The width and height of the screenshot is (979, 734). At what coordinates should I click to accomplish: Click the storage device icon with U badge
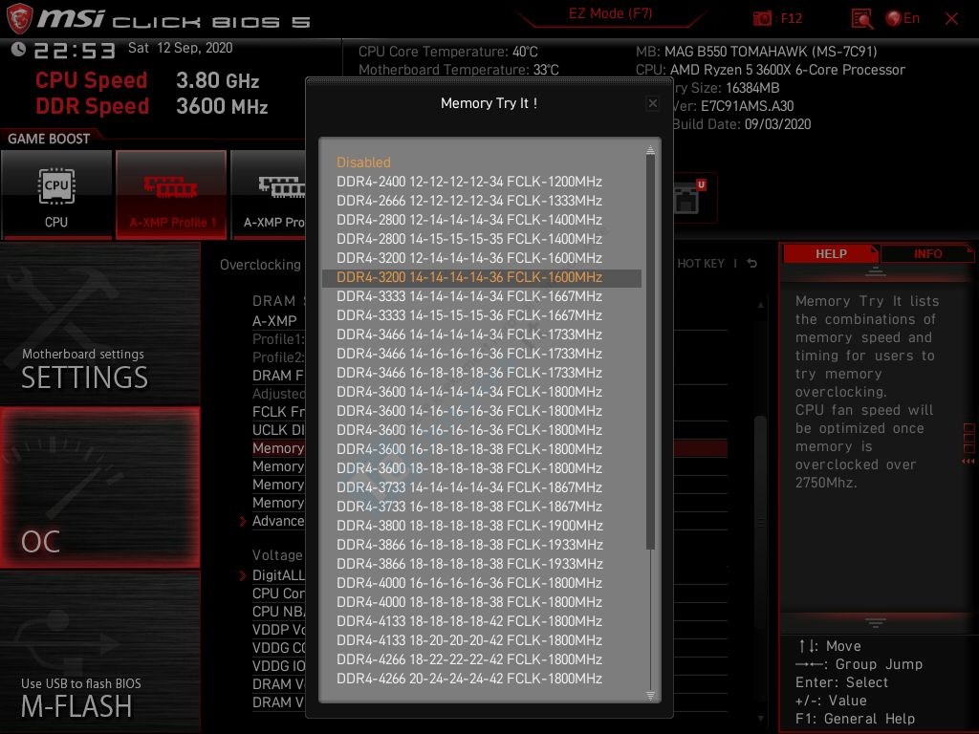[689, 199]
